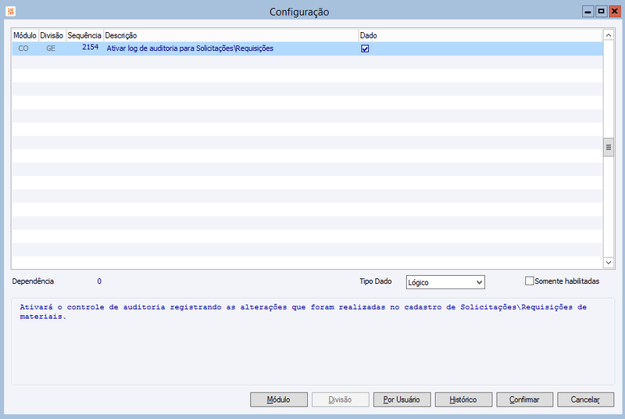Click the Cancelar button
The image size is (625, 419).
pyautogui.click(x=585, y=399)
